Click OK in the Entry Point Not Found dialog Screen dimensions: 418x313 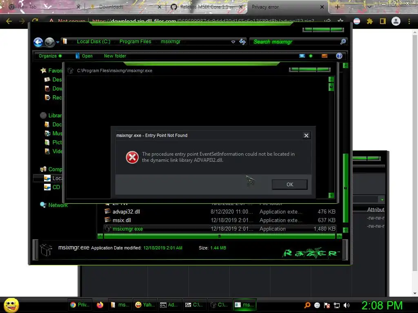tap(289, 185)
